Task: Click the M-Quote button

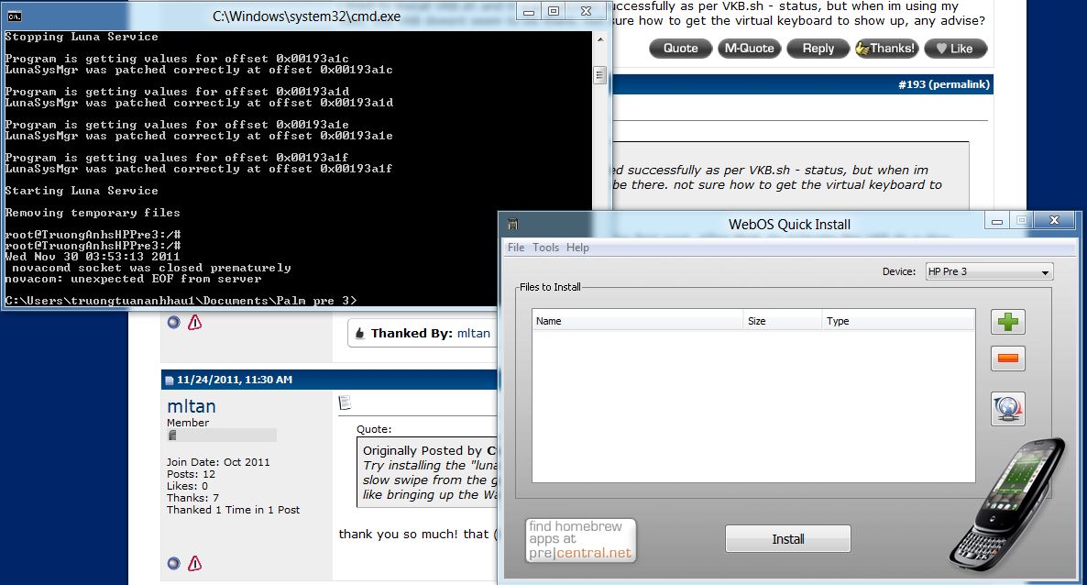Action: 748,49
